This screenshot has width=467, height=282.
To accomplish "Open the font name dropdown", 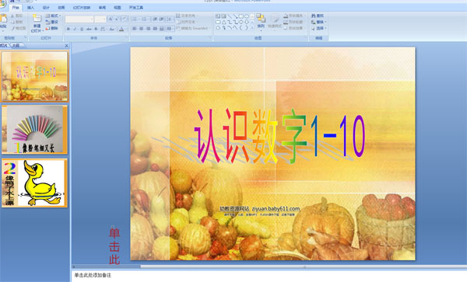I will (x=79, y=19).
